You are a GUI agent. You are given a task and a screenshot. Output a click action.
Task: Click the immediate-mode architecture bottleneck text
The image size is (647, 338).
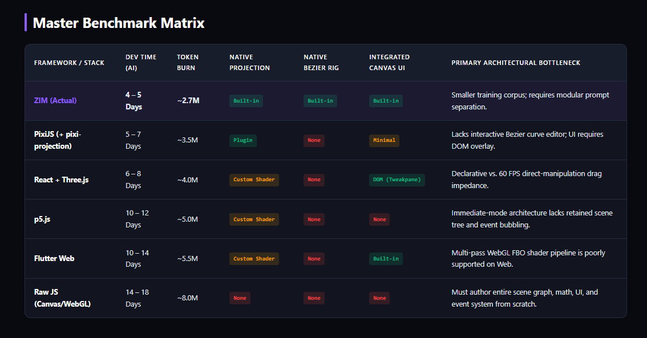(532, 219)
